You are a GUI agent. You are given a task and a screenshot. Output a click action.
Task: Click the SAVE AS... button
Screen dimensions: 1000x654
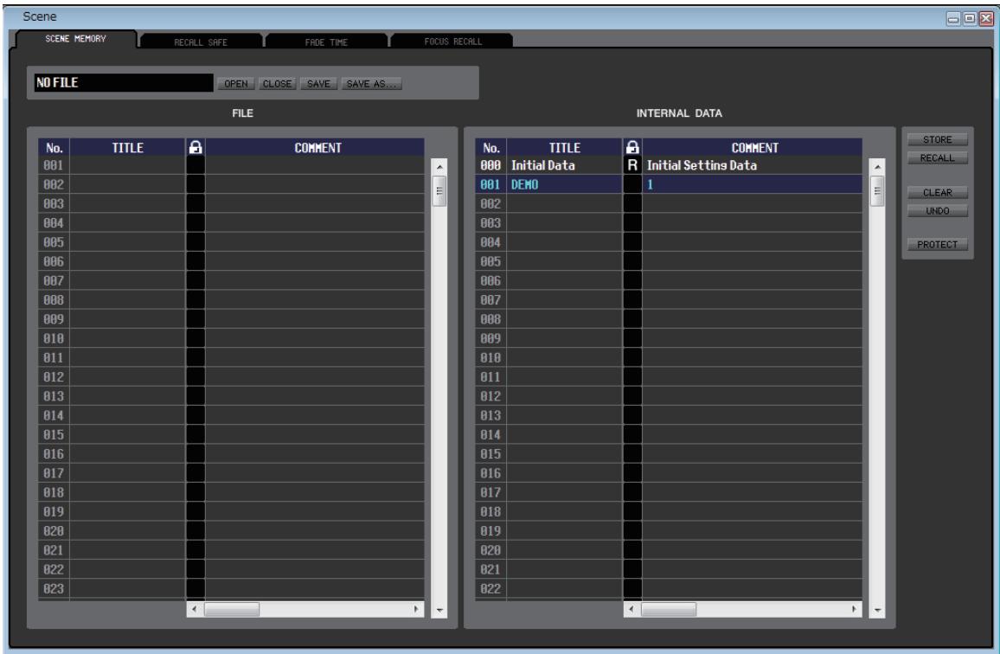[x=371, y=84]
